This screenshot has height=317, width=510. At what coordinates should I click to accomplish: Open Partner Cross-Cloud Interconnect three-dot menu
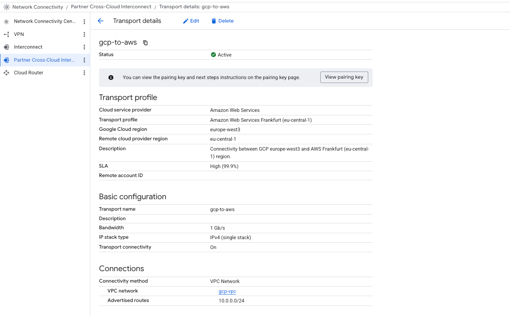pos(84,60)
